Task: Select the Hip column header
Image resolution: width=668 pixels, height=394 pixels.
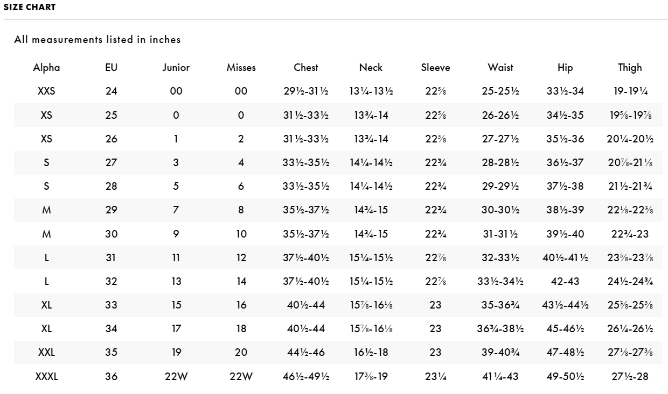Action: (x=565, y=68)
